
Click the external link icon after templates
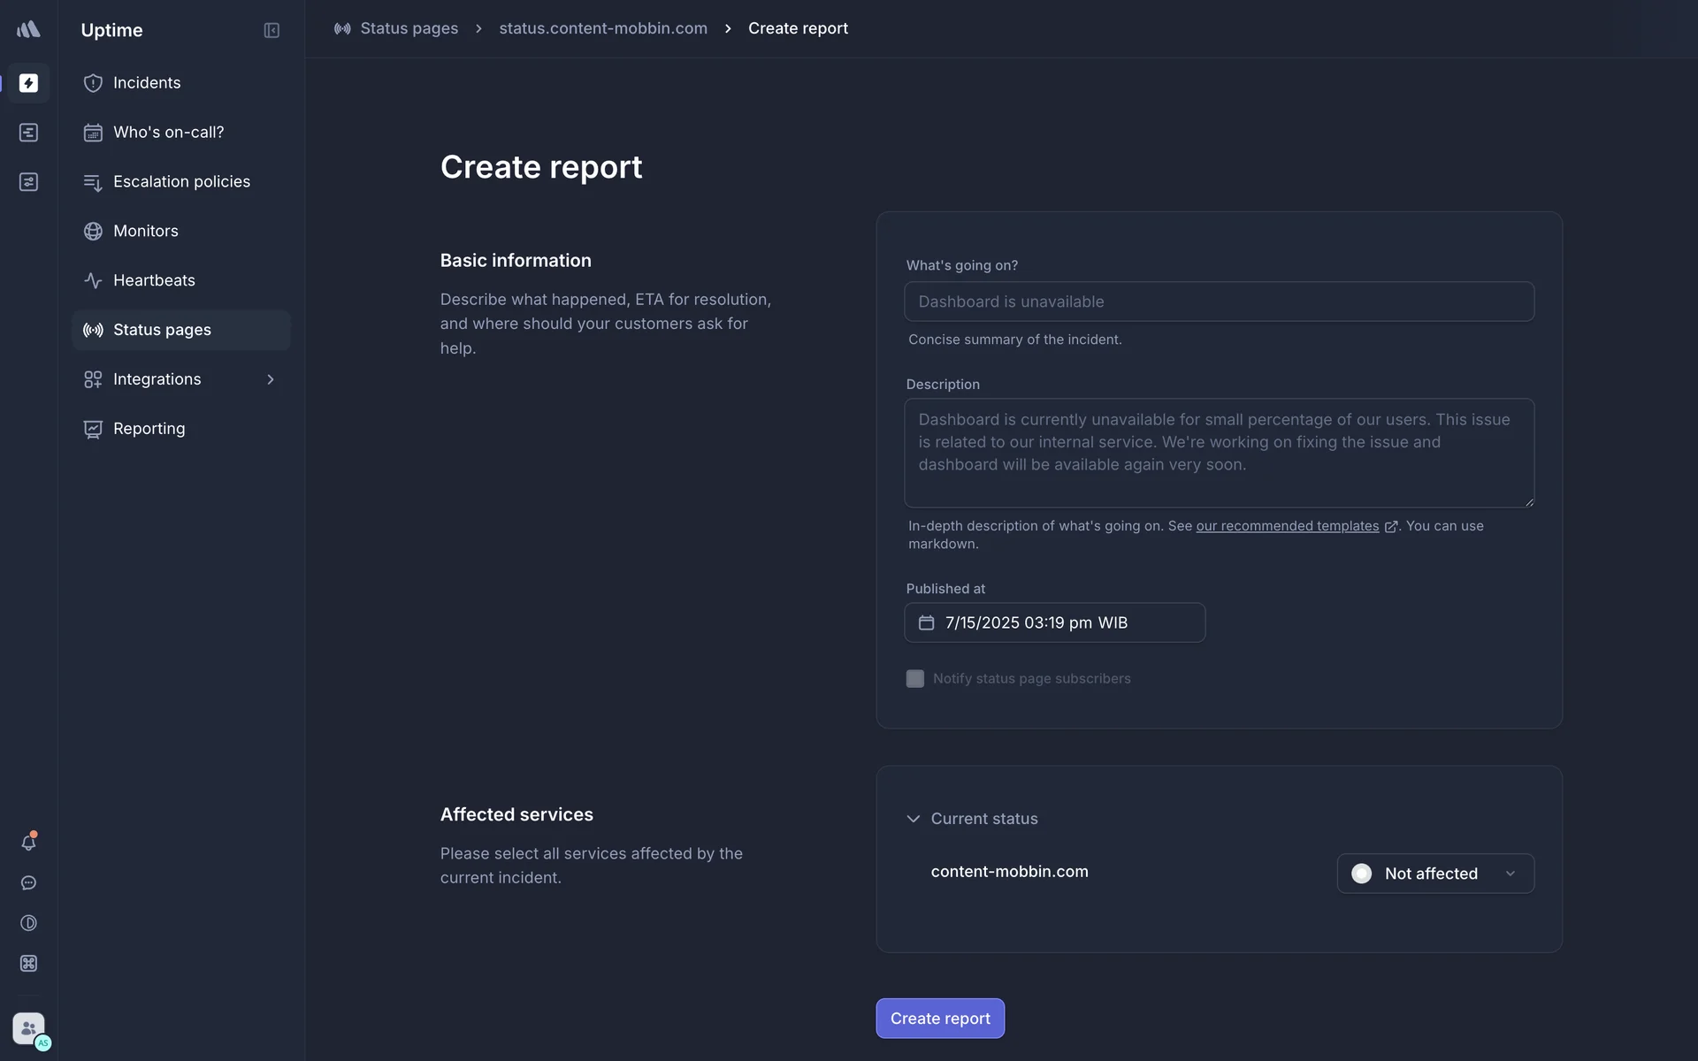[x=1390, y=527]
